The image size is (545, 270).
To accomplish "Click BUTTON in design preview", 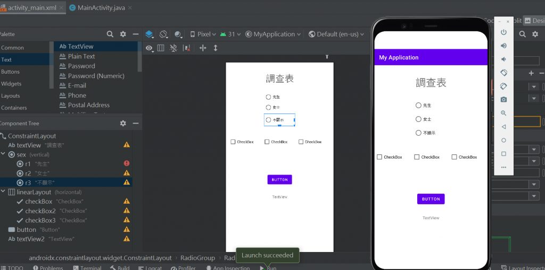I will tap(280, 179).
